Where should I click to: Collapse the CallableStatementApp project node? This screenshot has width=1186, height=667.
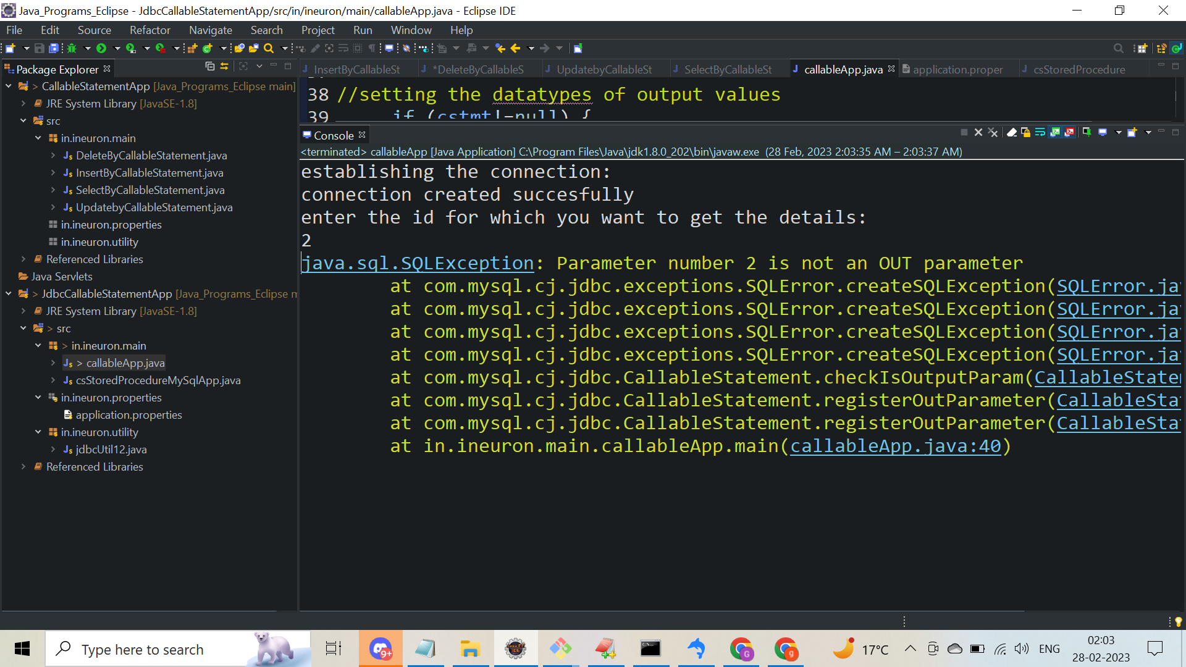click(9, 86)
